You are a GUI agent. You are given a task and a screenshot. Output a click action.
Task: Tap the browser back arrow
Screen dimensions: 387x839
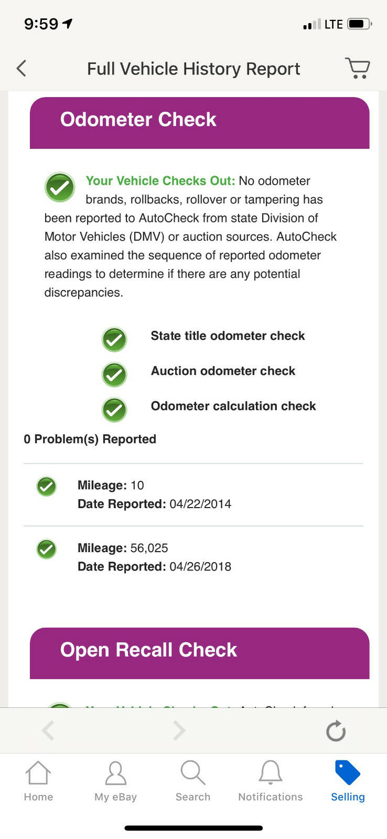pos(48,730)
